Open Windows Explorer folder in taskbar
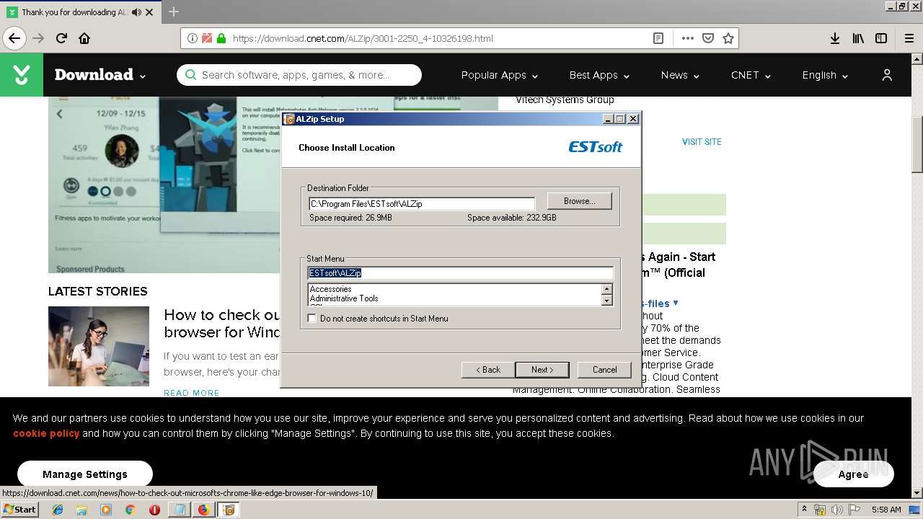Viewport: 923px width, 519px height. coord(81,510)
